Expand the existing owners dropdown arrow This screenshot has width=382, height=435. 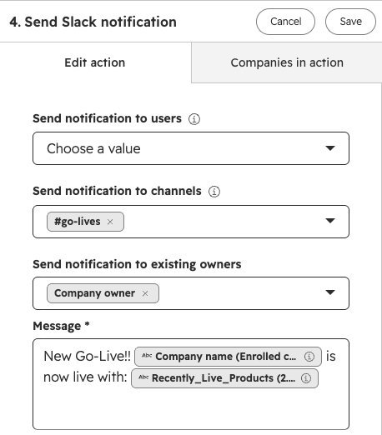point(330,292)
